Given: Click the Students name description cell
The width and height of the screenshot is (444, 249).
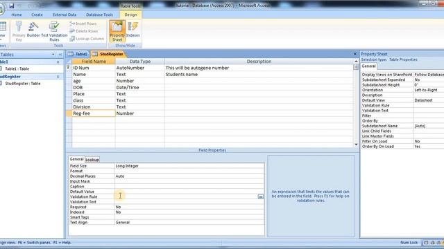Looking at the screenshot, I should (x=259, y=74).
